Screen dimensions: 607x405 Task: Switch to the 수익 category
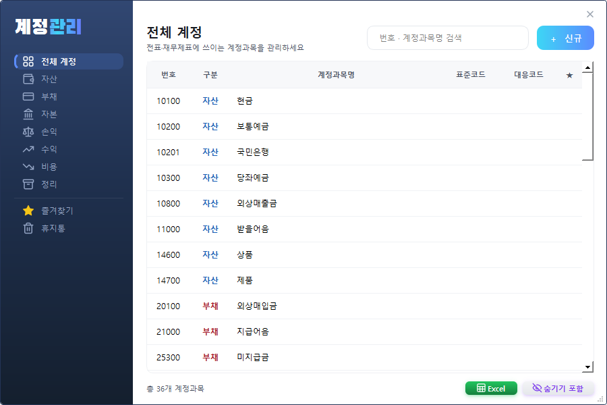pyautogui.click(x=69, y=149)
